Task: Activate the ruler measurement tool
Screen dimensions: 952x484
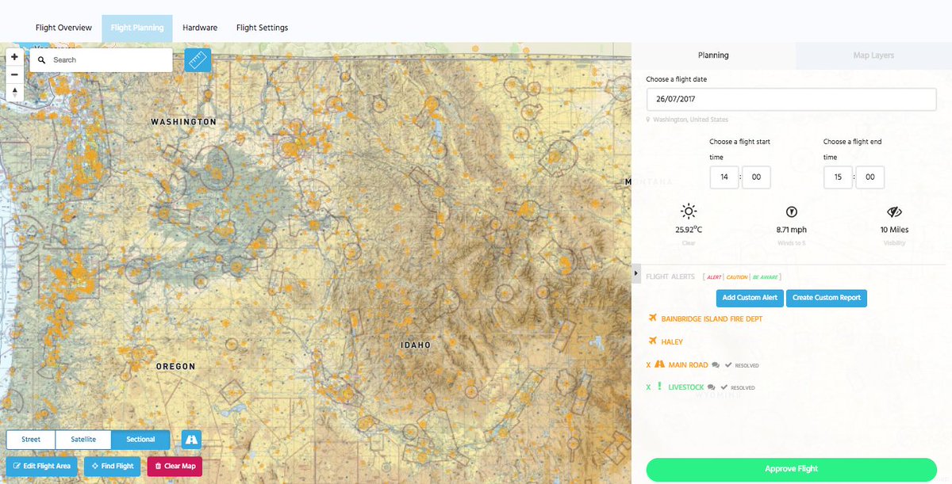Action: 198,59
